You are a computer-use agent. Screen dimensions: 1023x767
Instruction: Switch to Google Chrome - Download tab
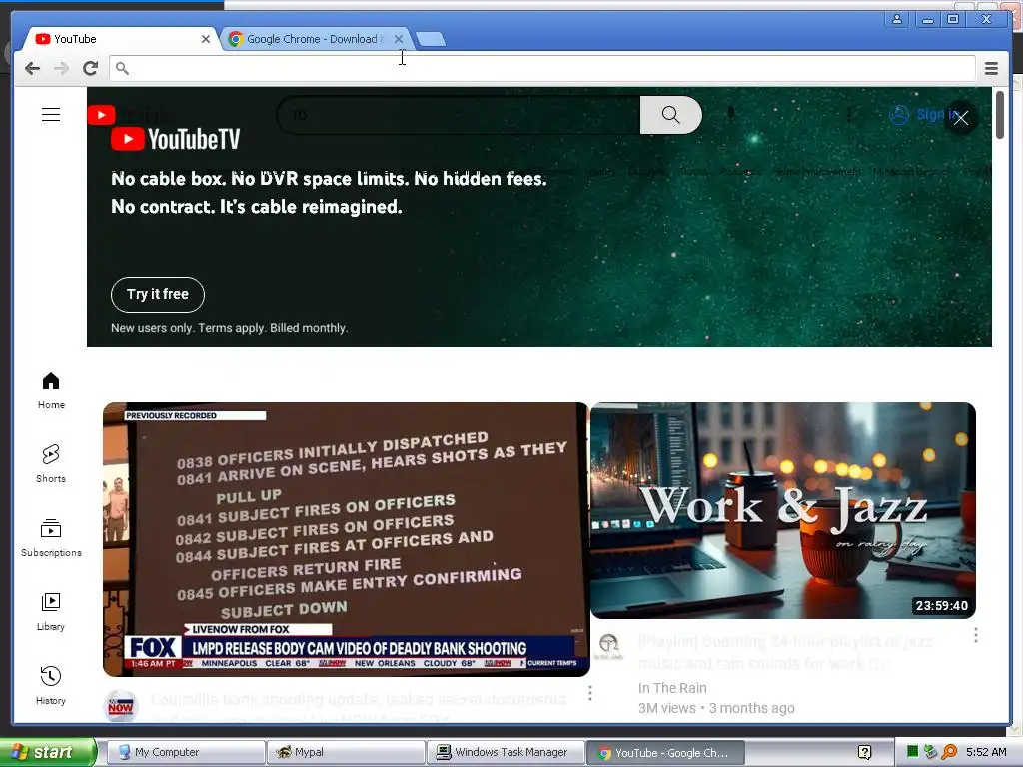tap(315, 39)
